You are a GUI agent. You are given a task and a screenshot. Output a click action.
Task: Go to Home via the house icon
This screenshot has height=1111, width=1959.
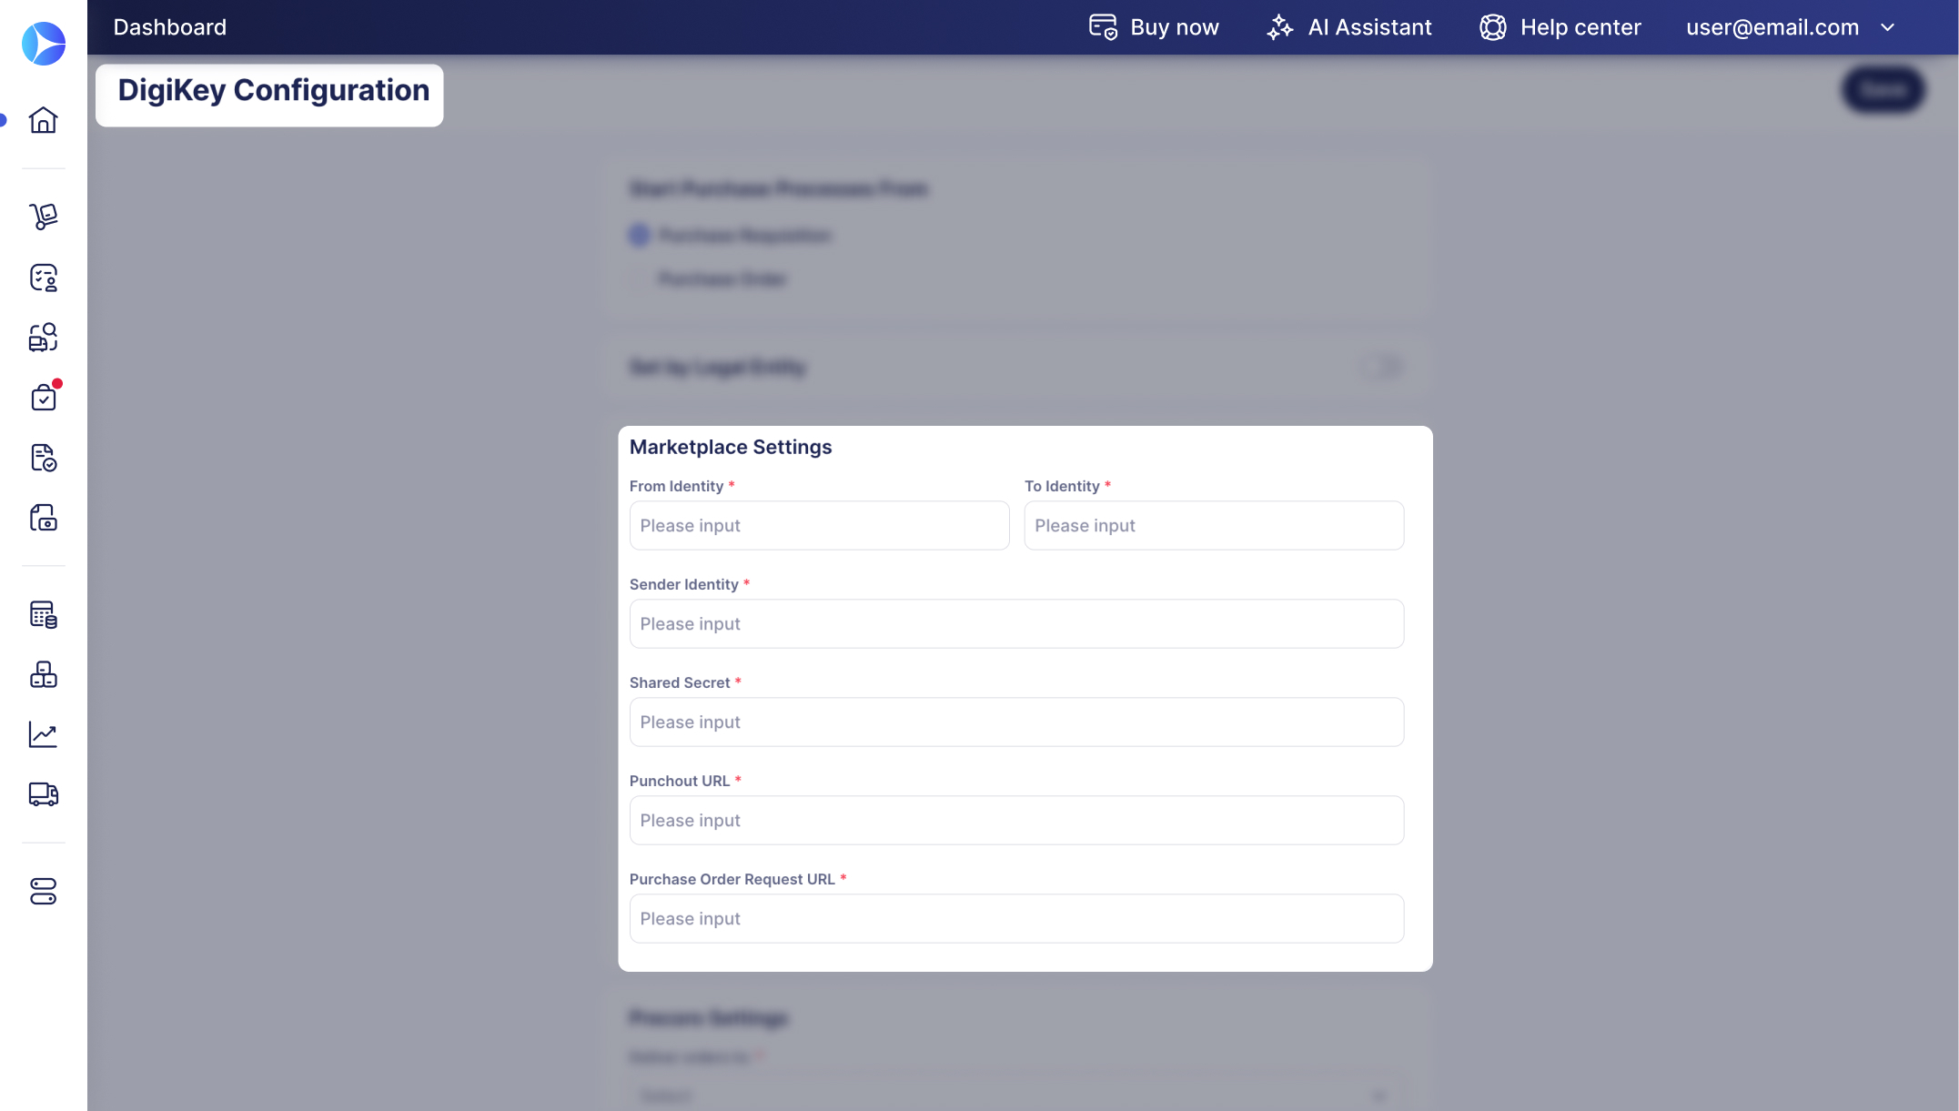44,120
